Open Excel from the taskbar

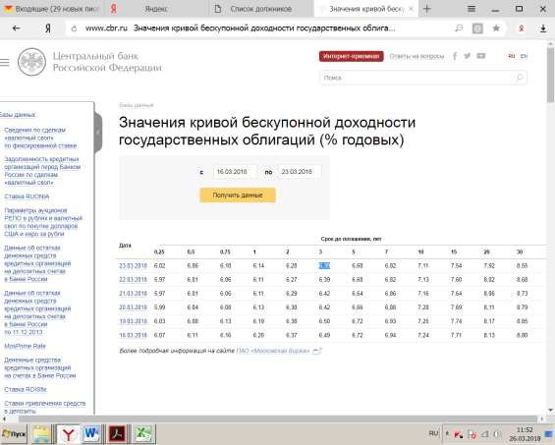[x=143, y=433]
